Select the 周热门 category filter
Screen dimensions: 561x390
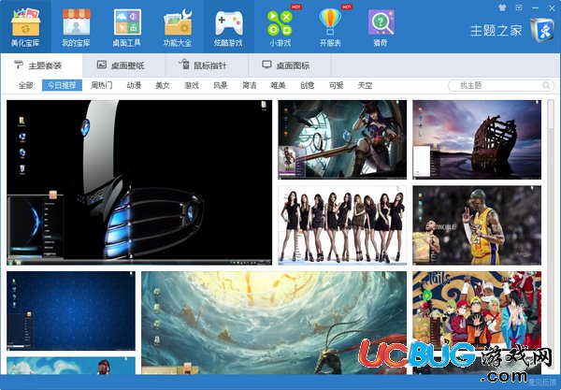pyautogui.click(x=102, y=85)
